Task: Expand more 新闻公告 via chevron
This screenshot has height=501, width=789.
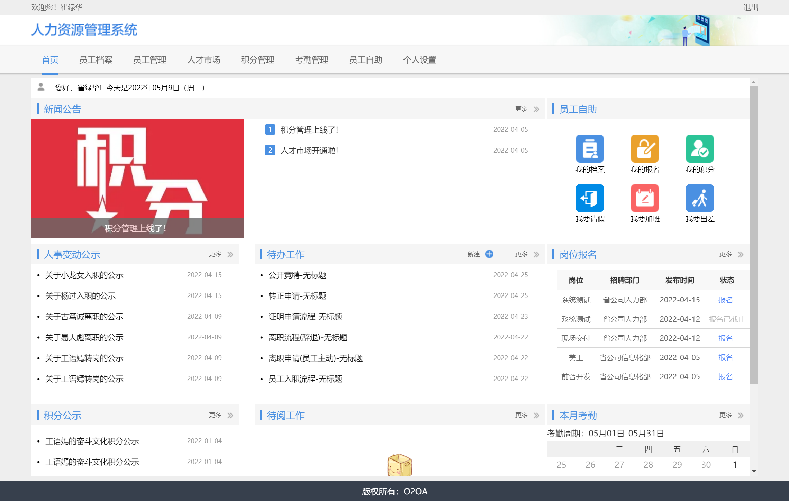Action: pyautogui.click(x=536, y=109)
